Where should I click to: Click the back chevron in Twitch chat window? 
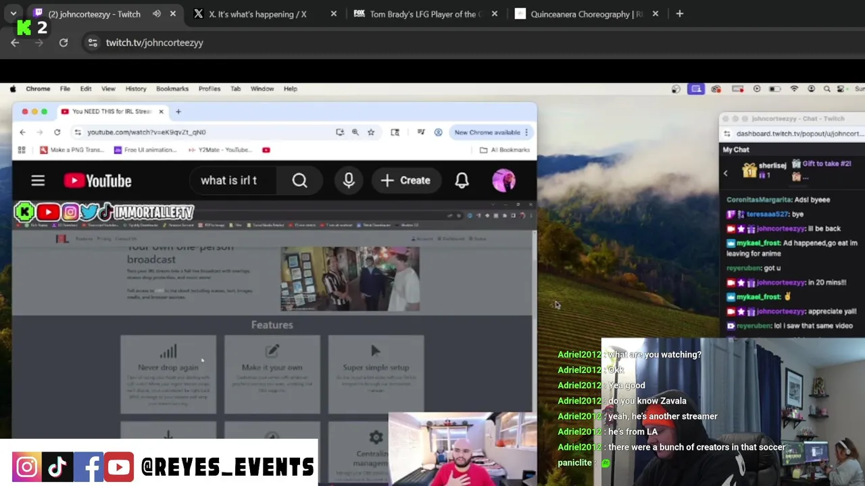[726, 173]
